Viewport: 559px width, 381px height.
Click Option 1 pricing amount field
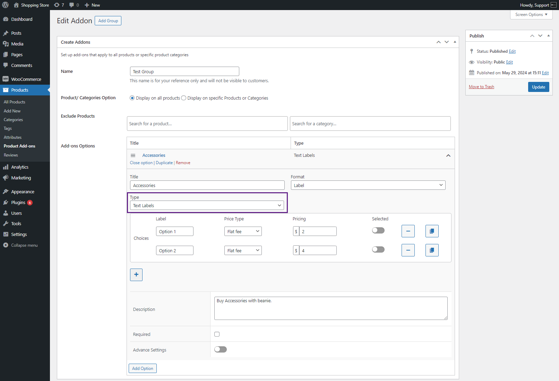click(318, 231)
